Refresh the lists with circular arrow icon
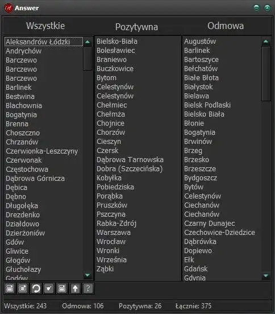 36,288
